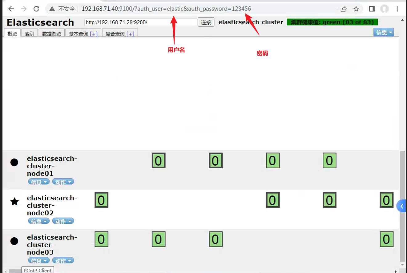Select last shard 0 on node03 row

tap(386, 239)
